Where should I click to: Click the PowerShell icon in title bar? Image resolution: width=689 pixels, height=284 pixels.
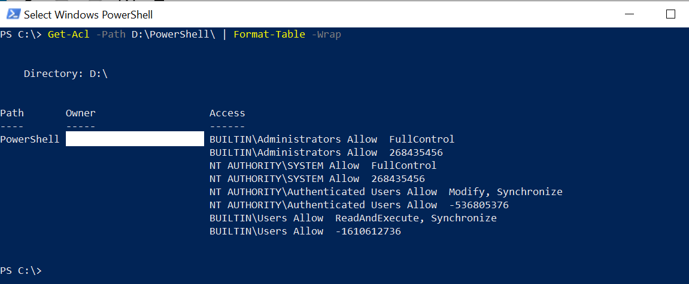click(13, 14)
